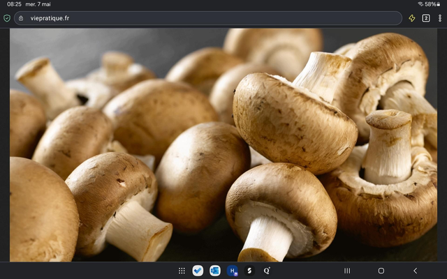Open the tab switcher showing 2 tabs
Image resolution: width=447 pixels, height=279 pixels.
point(426,18)
